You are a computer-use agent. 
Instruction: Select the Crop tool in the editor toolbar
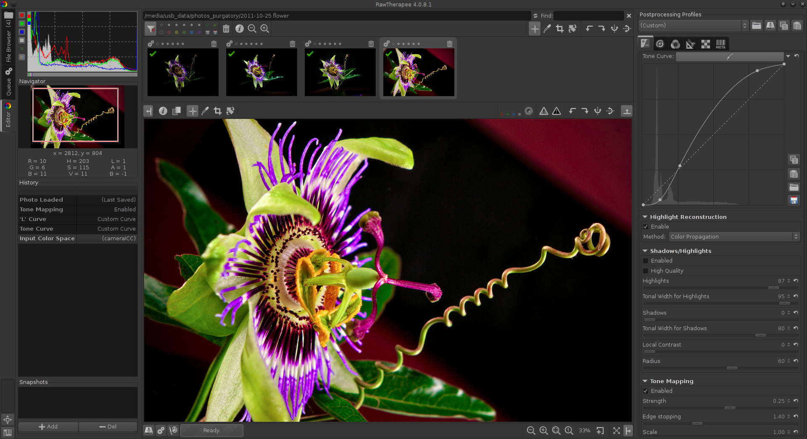coord(218,111)
